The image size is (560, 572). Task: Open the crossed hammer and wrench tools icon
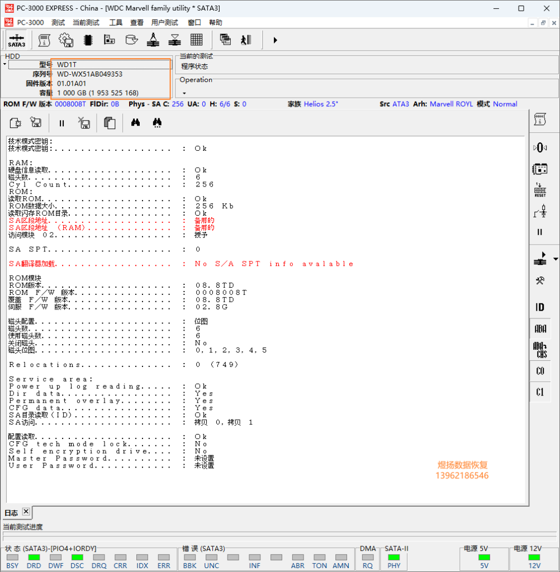(540, 280)
